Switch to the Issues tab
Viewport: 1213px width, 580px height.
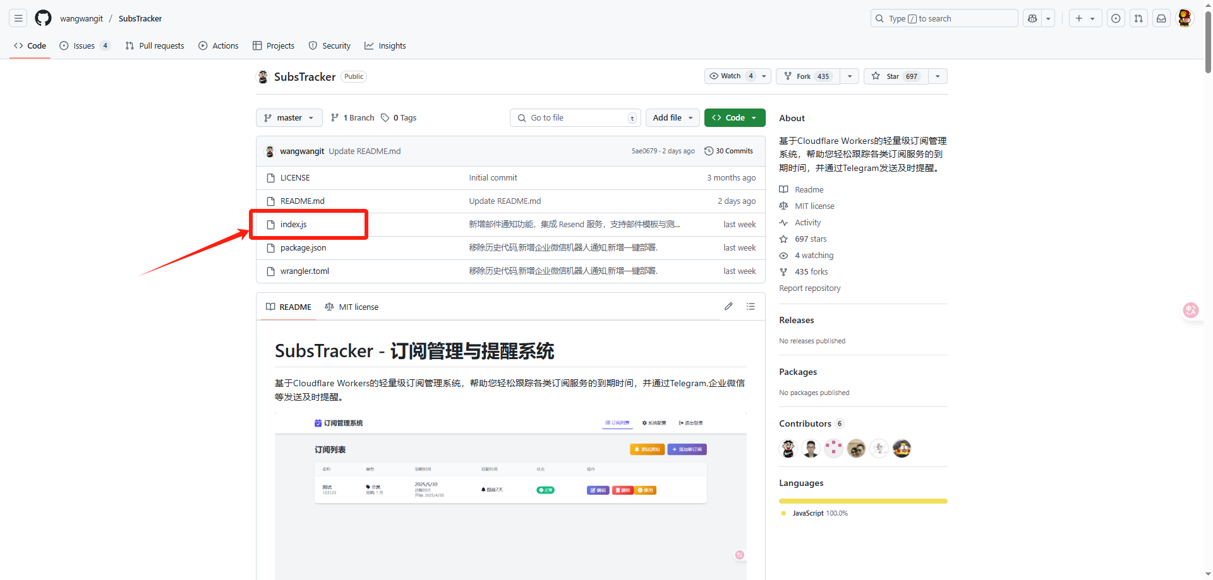pyautogui.click(x=85, y=45)
